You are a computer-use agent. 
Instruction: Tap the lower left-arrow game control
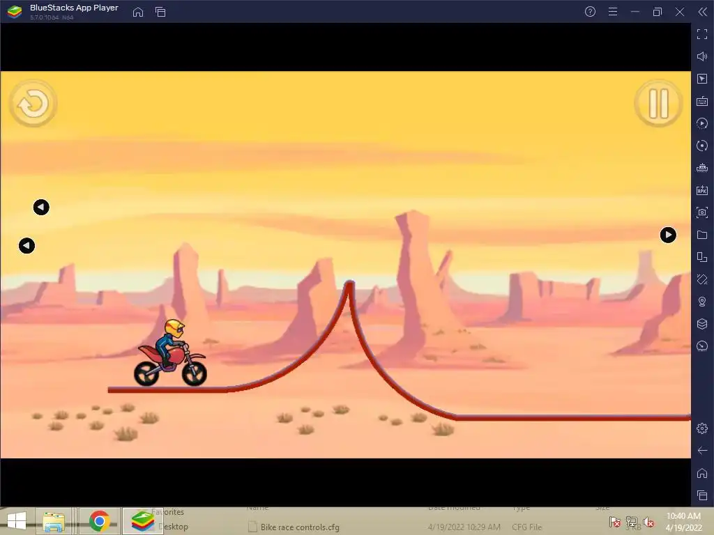[x=26, y=246]
